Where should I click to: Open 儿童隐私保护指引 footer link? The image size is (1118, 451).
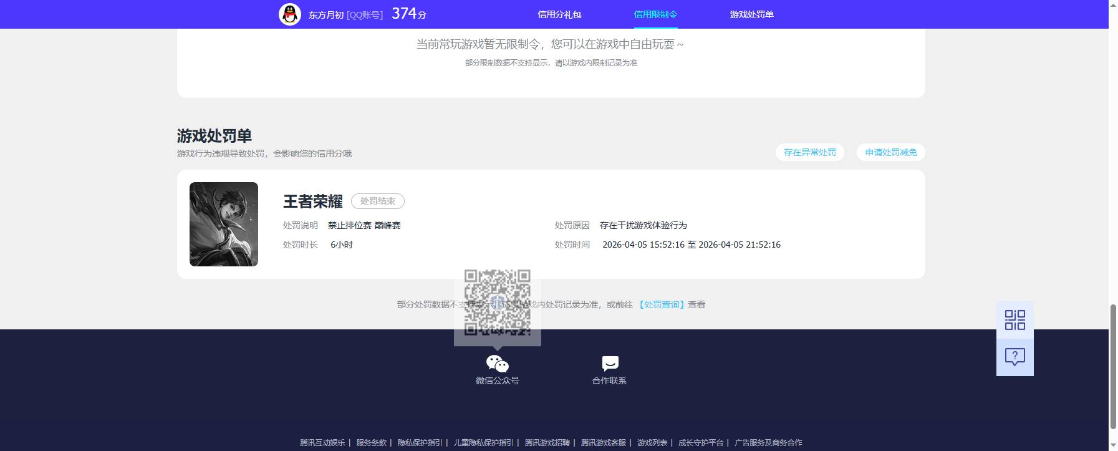tap(484, 443)
